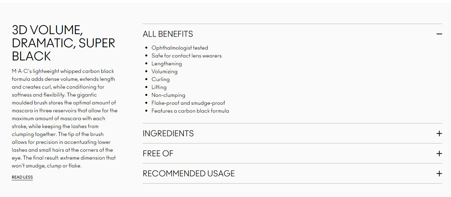This screenshot has height=197, width=451.
Task: Click the READ LESS link
Action: click(22, 177)
